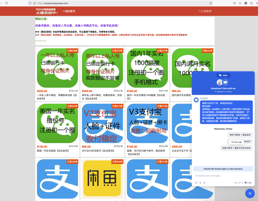258x201 pixels.
Task: Click the Wednesday, 28 May date label
Action: coord(223,129)
